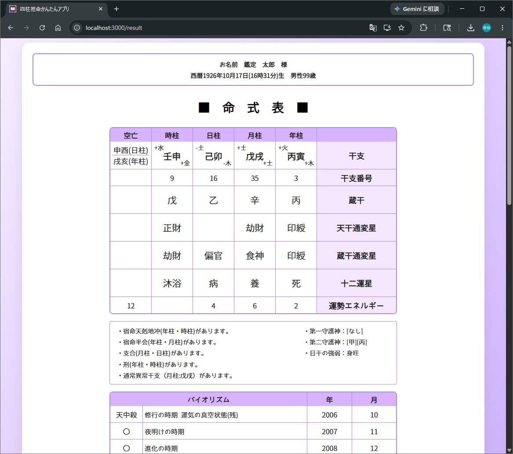The width and height of the screenshot is (513, 454).
Task: Click 干支番号 value 16
Action: [x=213, y=178]
